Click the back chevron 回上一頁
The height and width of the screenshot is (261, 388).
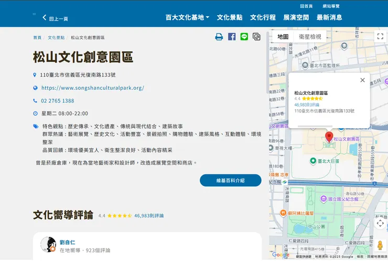pyautogui.click(x=55, y=18)
